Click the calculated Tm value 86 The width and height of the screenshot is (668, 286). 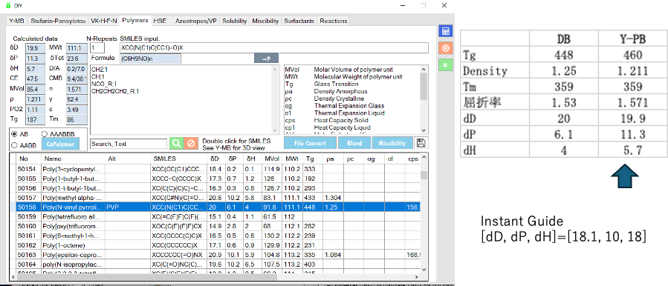(77, 120)
